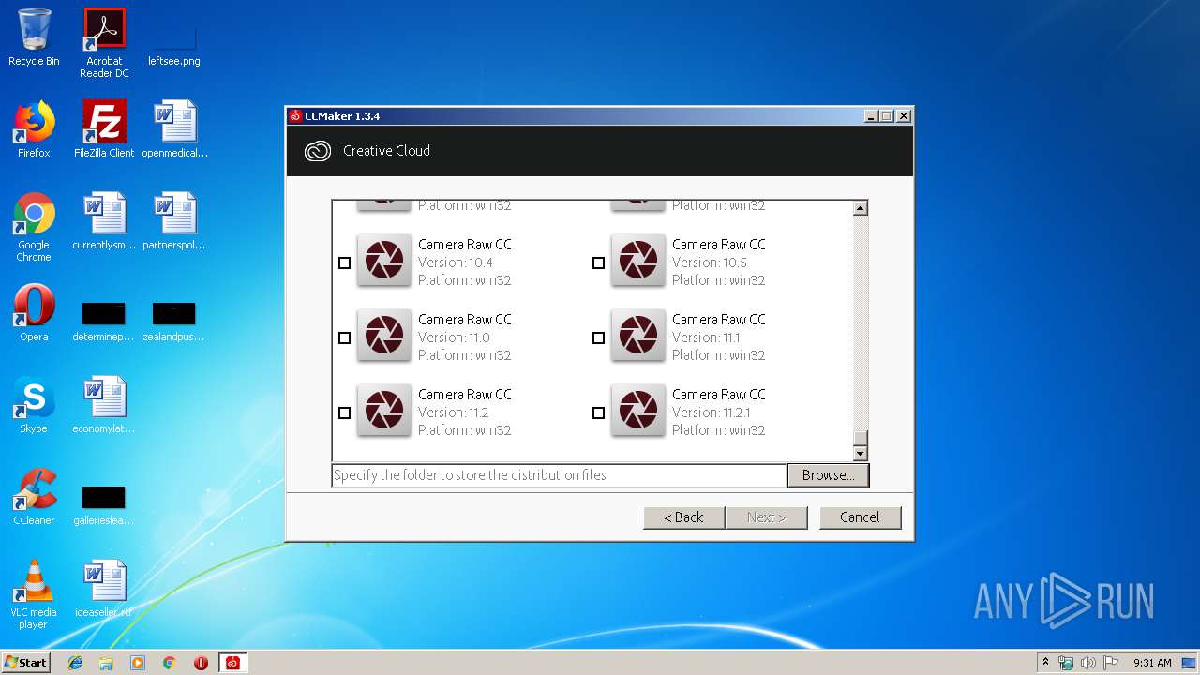Select currentlysm document on desktop
Image resolution: width=1200 pixels, height=675 pixels.
(x=104, y=221)
